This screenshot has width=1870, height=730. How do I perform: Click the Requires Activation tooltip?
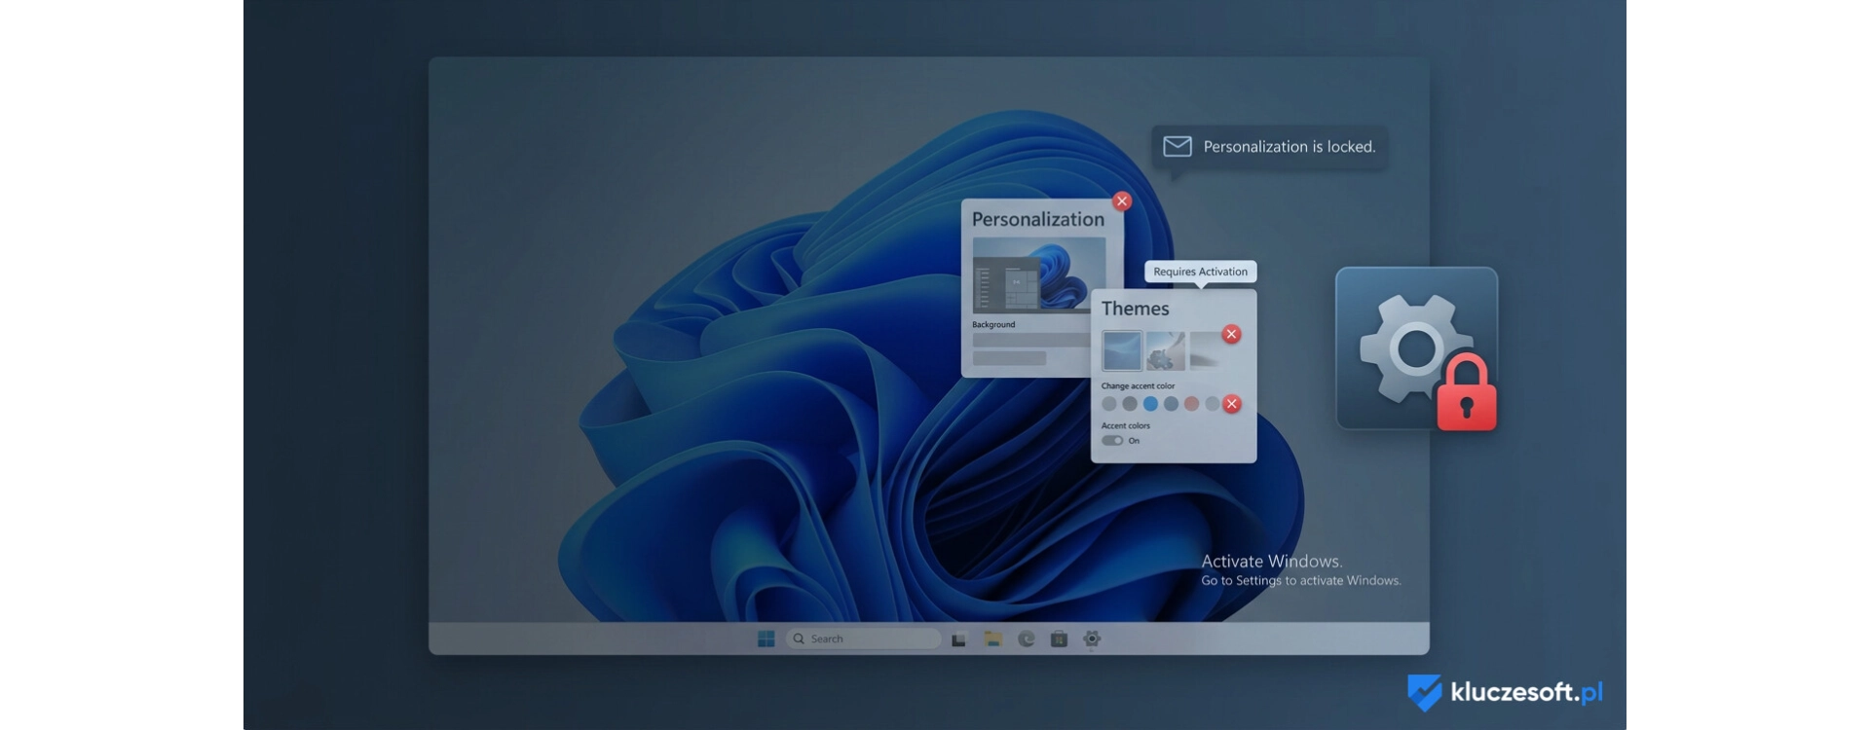(1200, 272)
